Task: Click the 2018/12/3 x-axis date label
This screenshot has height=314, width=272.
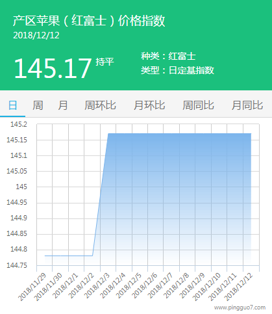Action: [97, 285]
